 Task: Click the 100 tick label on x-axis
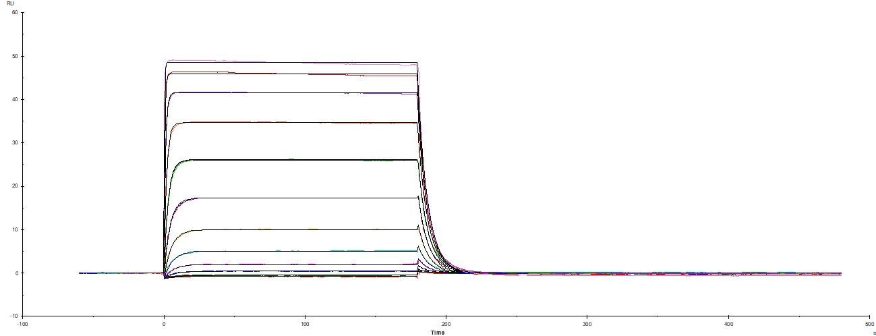tap(305, 324)
